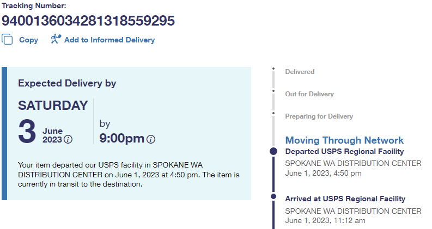Click the Arrived at USPS Regional Facility event title

coord(345,199)
